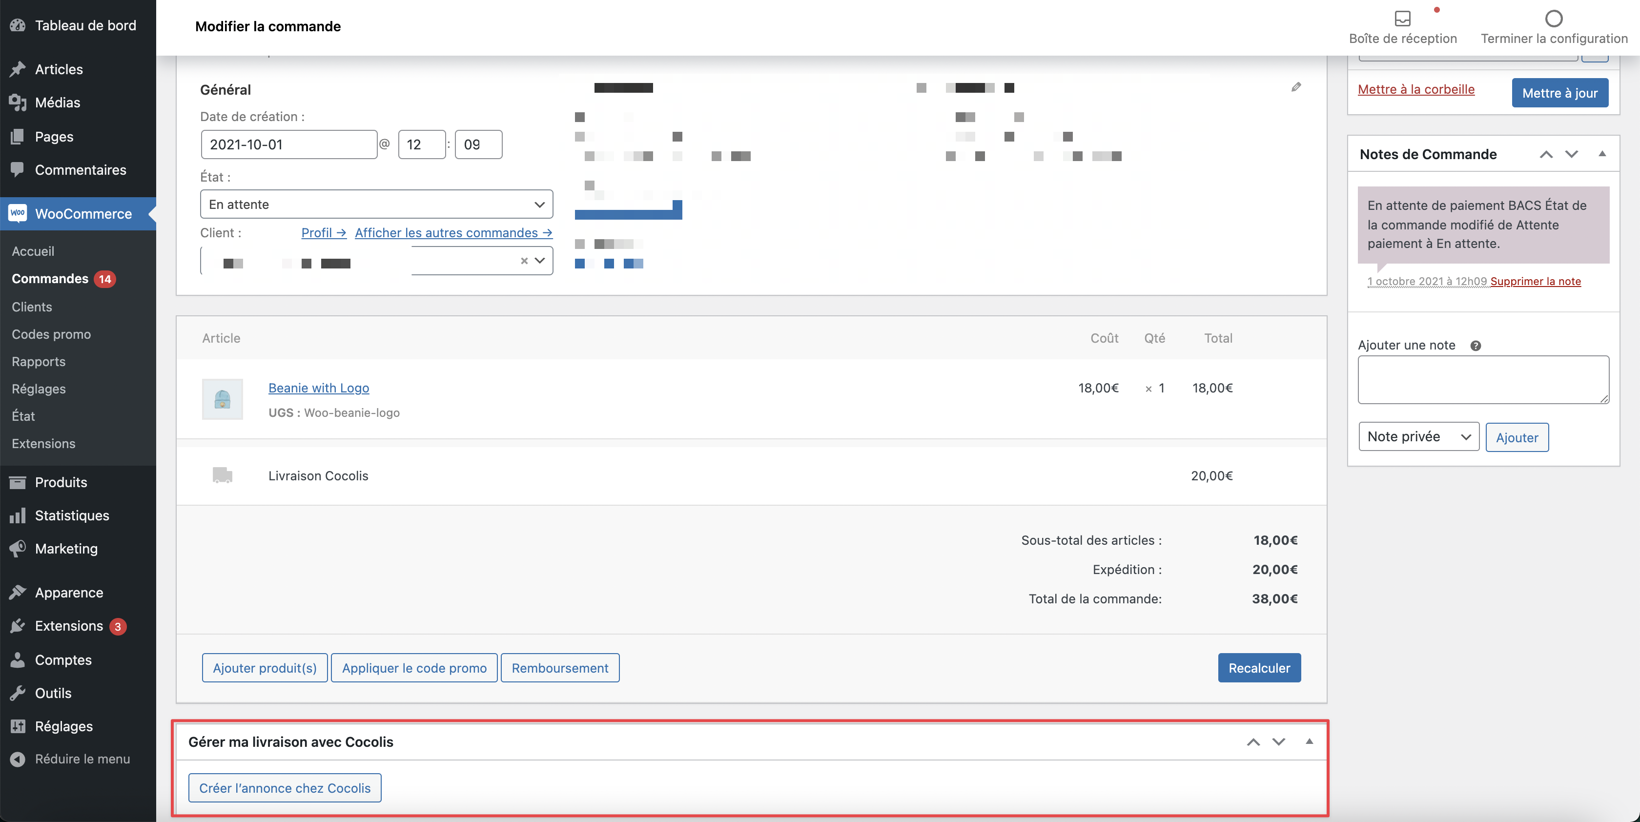Open the Note privée type dropdown
1640x822 pixels.
click(x=1418, y=437)
